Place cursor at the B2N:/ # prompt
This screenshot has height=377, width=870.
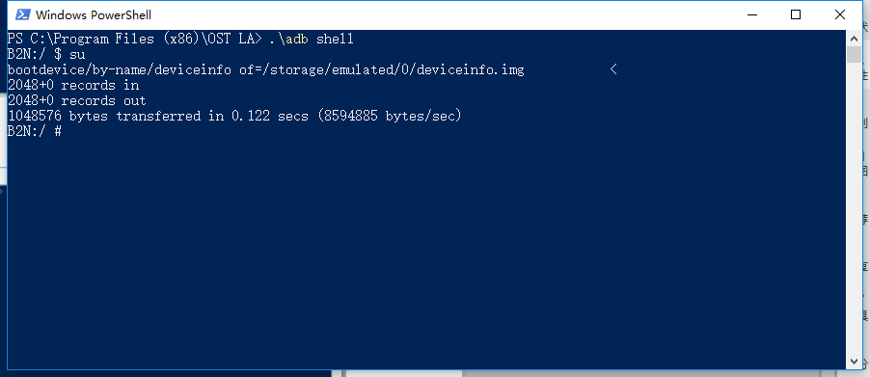(x=35, y=132)
